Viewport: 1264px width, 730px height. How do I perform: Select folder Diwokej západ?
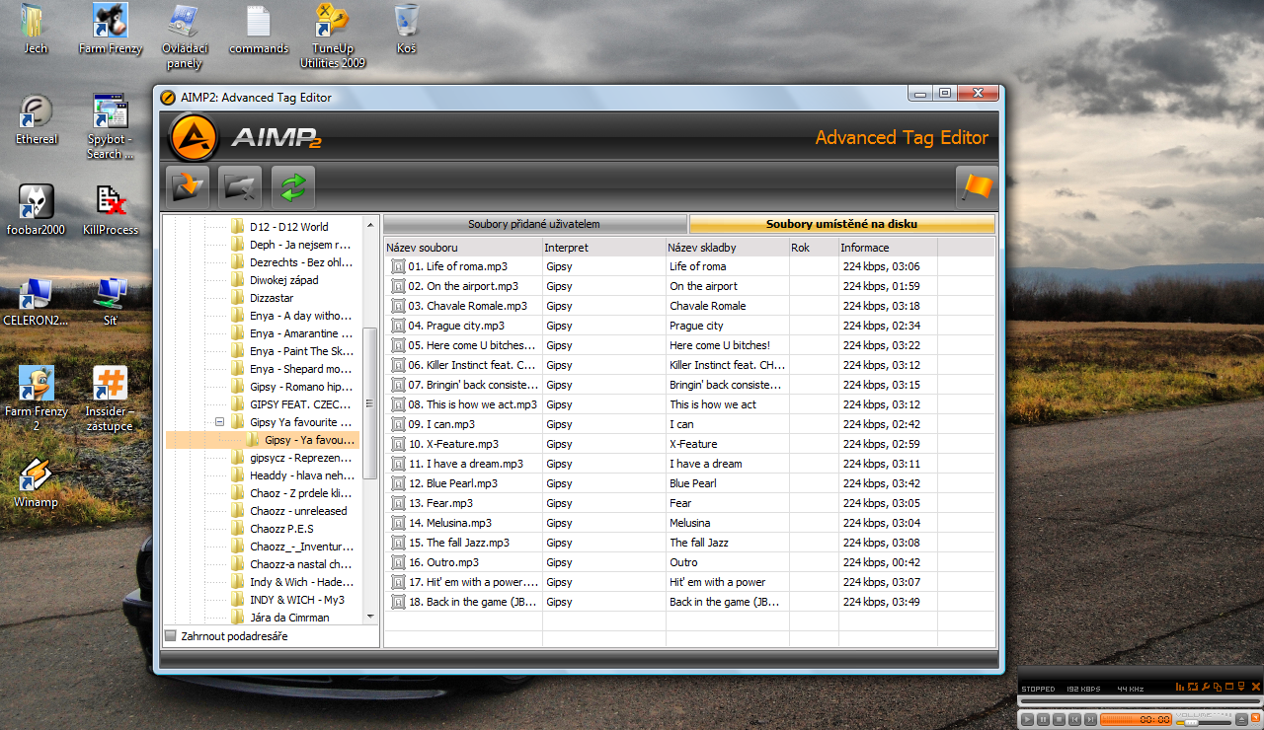tap(283, 280)
